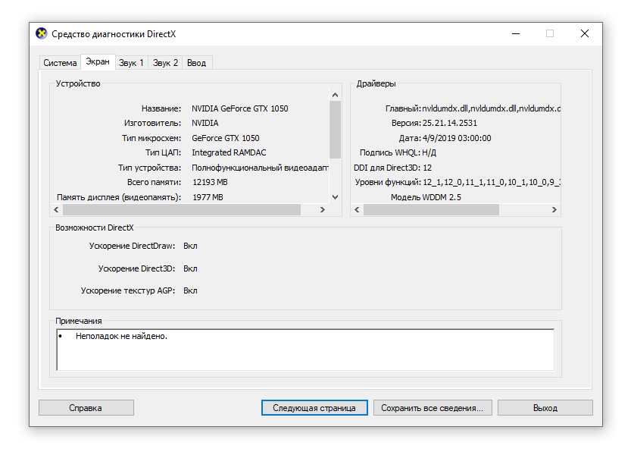Click down arrow of Устройство vertical scrollbar

tap(335, 197)
